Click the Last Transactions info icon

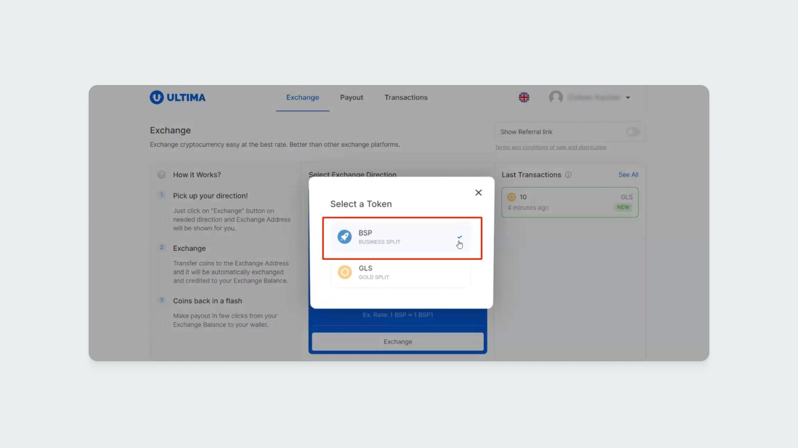(x=568, y=175)
